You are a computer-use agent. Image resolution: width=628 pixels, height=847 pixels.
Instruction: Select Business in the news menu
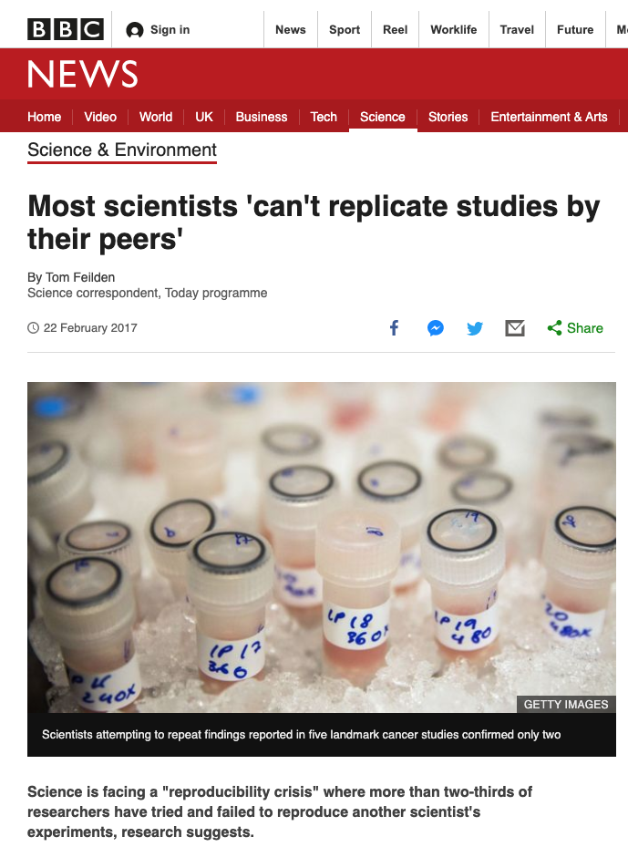click(x=262, y=117)
